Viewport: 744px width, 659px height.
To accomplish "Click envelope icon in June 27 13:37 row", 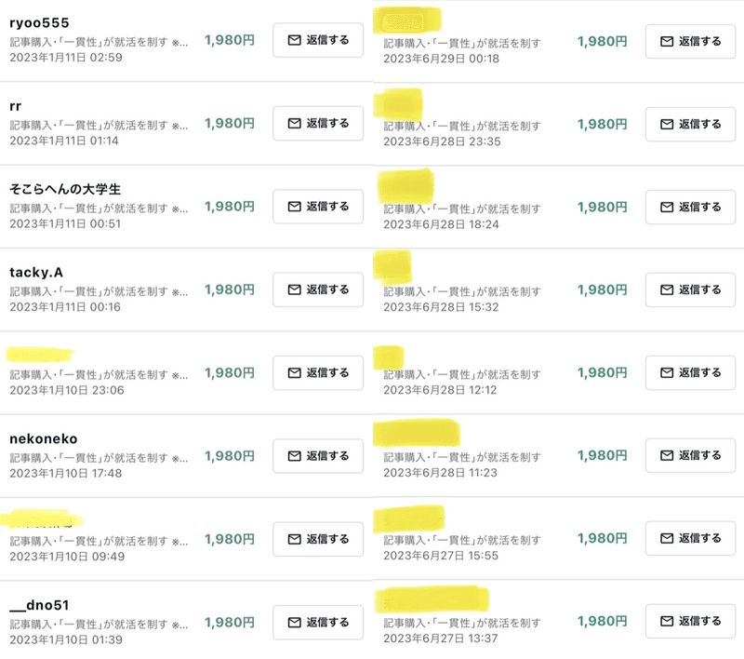I will click(x=667, y=621).
